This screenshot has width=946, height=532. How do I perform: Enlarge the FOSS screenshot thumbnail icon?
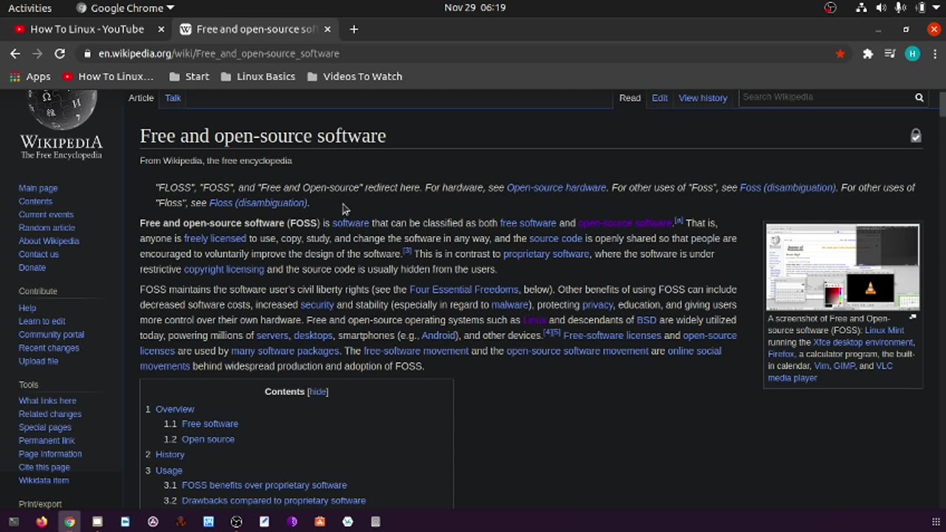point(913,317)
